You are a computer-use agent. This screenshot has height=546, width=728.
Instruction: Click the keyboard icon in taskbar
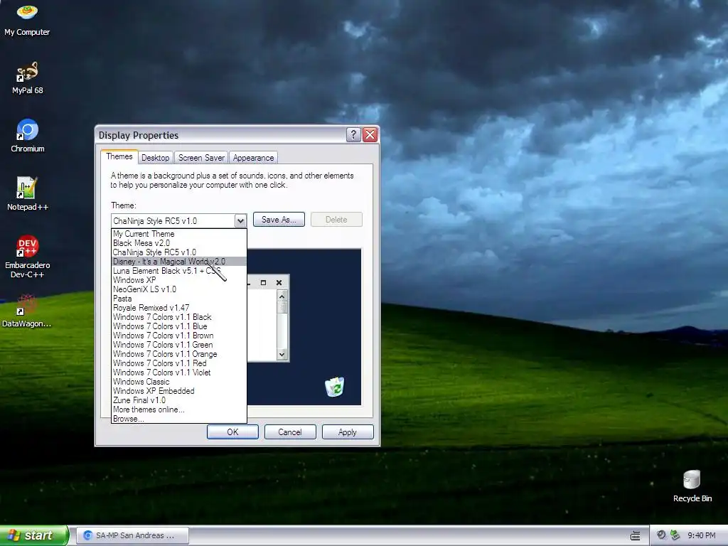pyautogui.click(x=636, y=535)
